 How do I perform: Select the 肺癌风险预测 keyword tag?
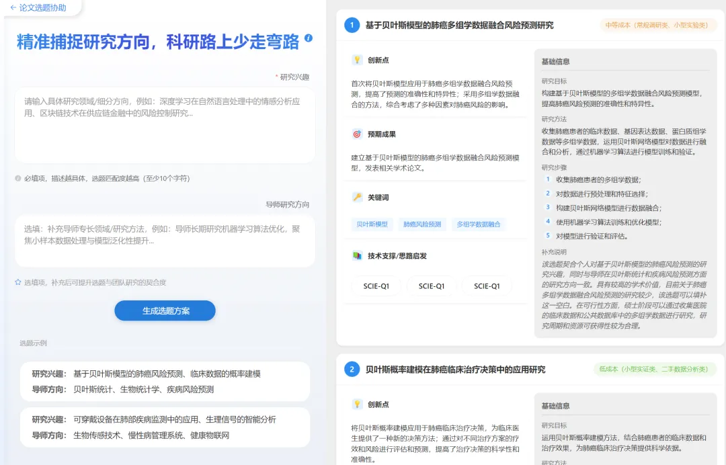pyautogui.click(x=421, y=224)
